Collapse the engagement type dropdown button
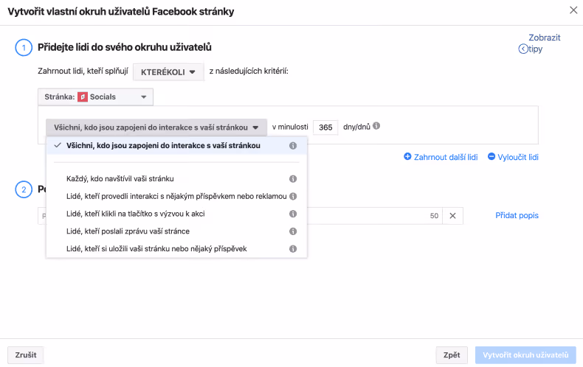583x367 pixels. click(156, 127)
